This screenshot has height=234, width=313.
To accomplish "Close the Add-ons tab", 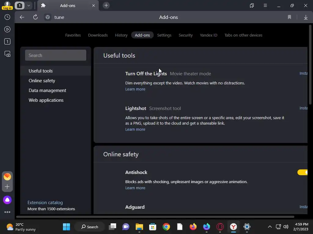I will click(x=94, y=5).
